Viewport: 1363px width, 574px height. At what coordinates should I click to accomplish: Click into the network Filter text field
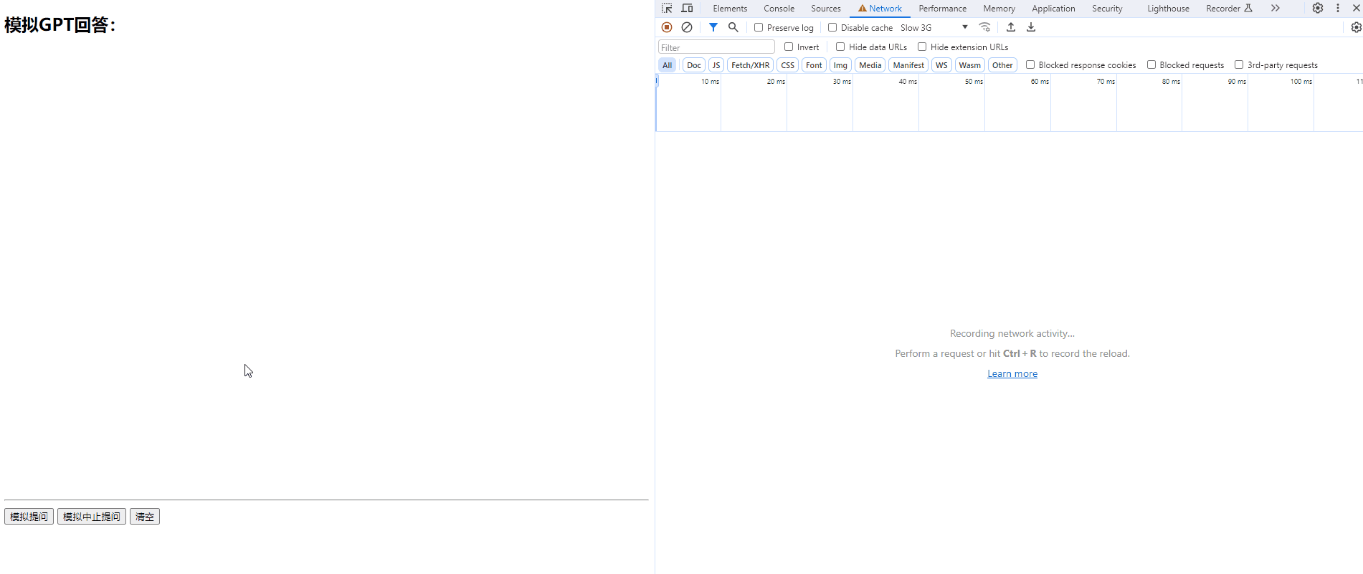(x=716, y=47)
